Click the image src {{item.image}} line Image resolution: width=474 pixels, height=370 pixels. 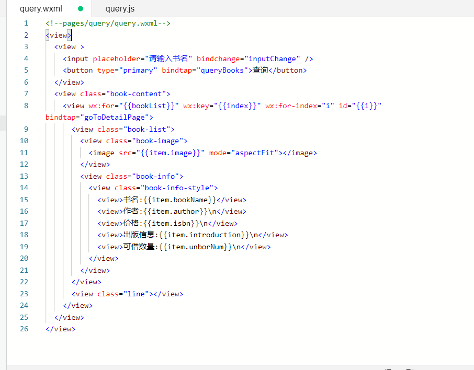pos(203,153)
